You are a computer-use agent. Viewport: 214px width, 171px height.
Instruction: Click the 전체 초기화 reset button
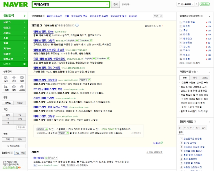(x=14, y=146)
